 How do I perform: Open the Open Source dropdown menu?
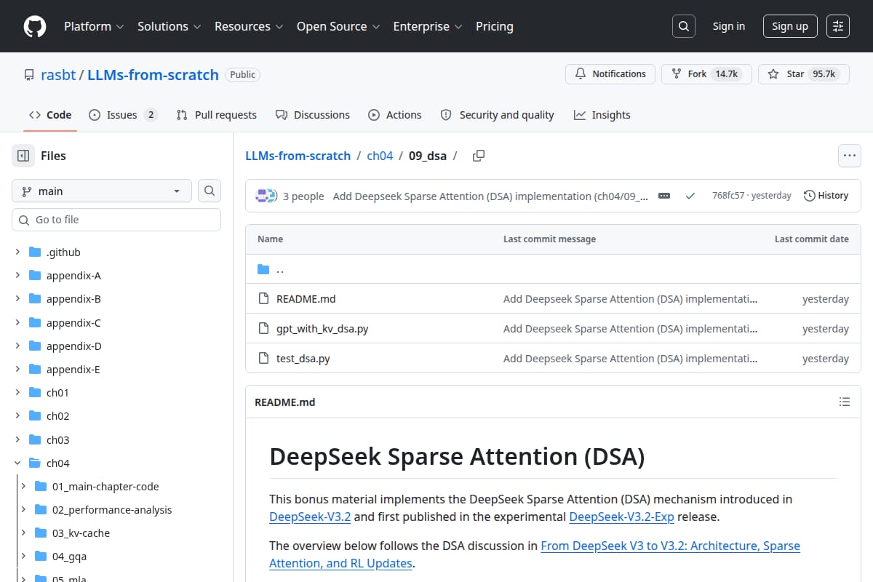click(x=338, y=26)
